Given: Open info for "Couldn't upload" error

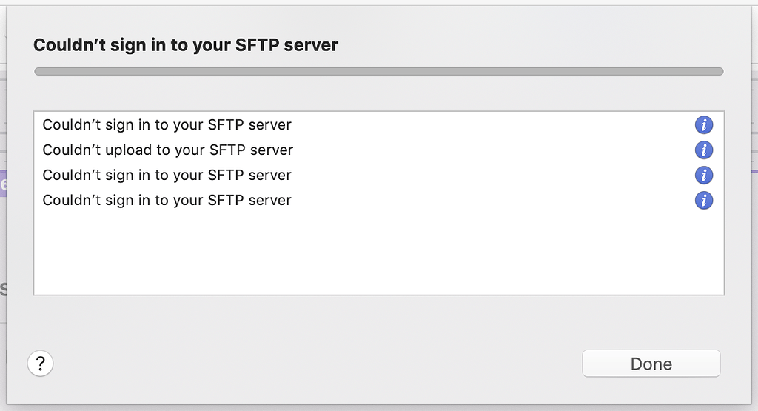Looking at the screenshot, I should (x=703, y=150).
